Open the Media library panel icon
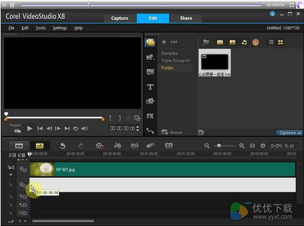Screen dimensions: 304x226 coord(150,42)
